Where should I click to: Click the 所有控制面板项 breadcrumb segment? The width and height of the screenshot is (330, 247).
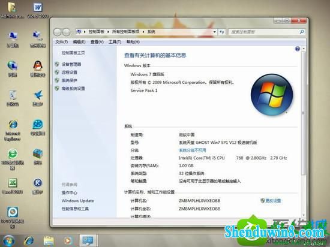(125, 32)
